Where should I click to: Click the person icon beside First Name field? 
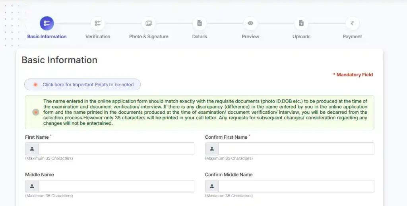pos(32,149)
